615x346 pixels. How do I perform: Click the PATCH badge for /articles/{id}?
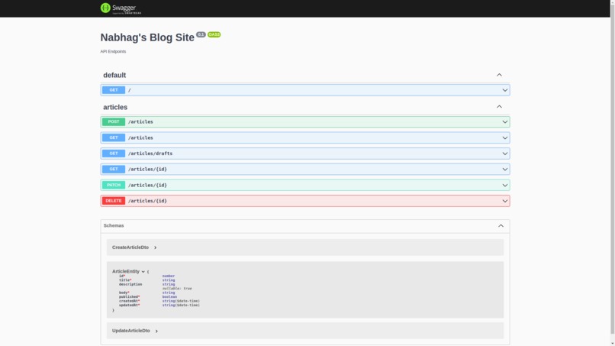114,185
